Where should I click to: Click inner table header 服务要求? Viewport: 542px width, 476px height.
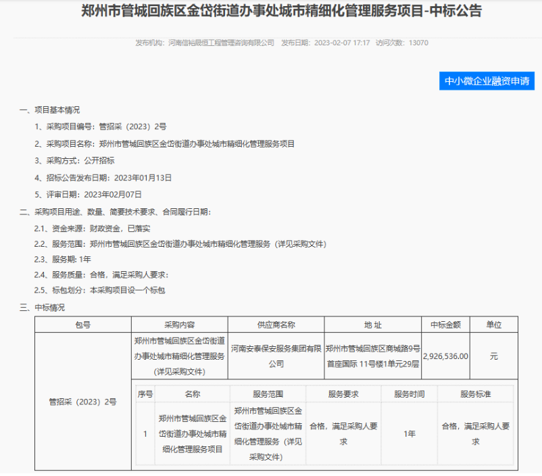[x=343, y=394]
